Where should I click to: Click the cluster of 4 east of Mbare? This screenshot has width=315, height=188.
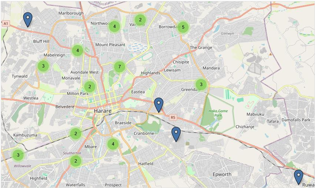pos(113,144)
